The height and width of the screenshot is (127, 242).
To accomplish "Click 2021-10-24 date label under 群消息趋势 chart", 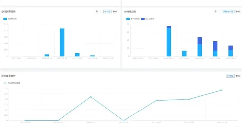I will click(153, 58).
